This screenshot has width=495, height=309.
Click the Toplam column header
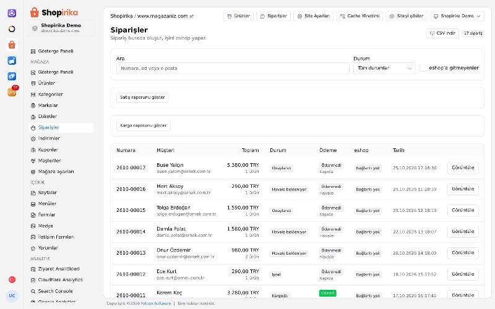coord(250,150)
